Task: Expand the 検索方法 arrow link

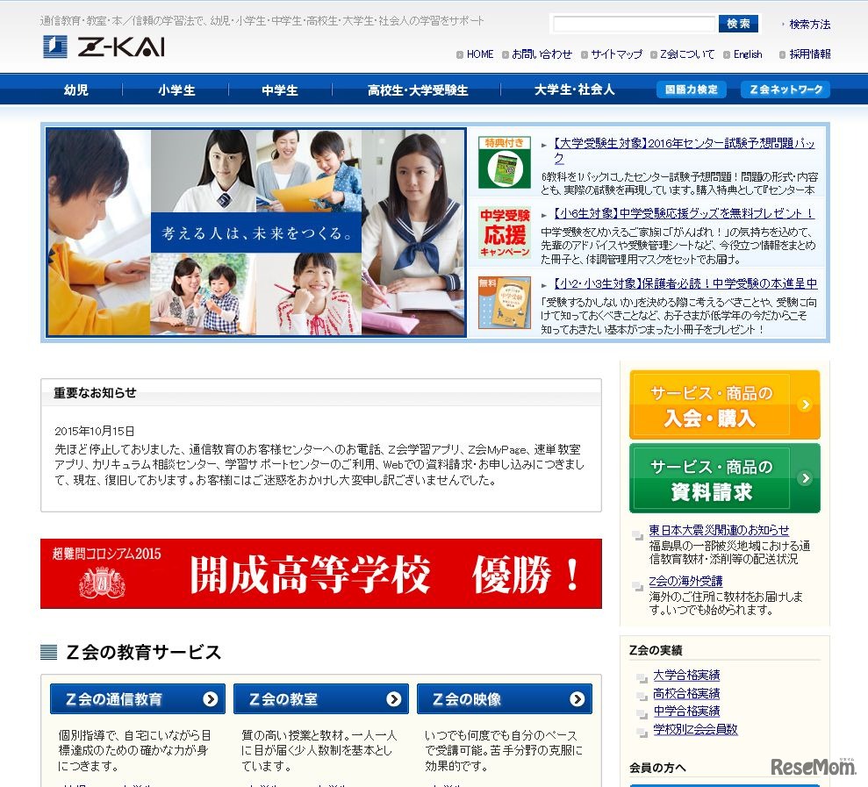Action: click(807, 24)
